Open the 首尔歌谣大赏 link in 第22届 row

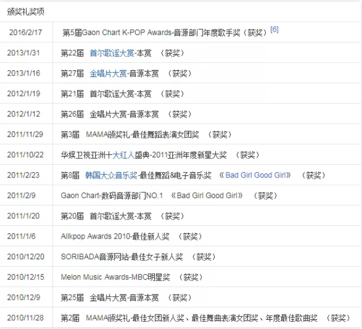112,53
